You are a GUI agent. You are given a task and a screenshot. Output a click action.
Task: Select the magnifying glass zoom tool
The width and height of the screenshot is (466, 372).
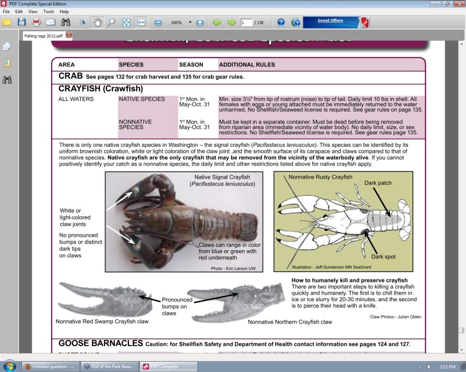(111, 22)
